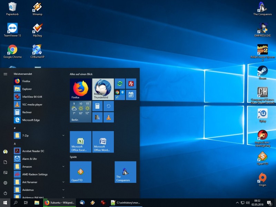This screenshot has height=207, width=276.
Task: Select the tropico3.exe shortcut on the desktop
Action: coord(263,138)
